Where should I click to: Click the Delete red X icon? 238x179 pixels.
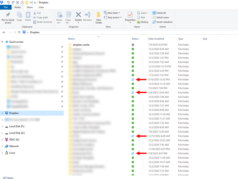pos(78,15)
